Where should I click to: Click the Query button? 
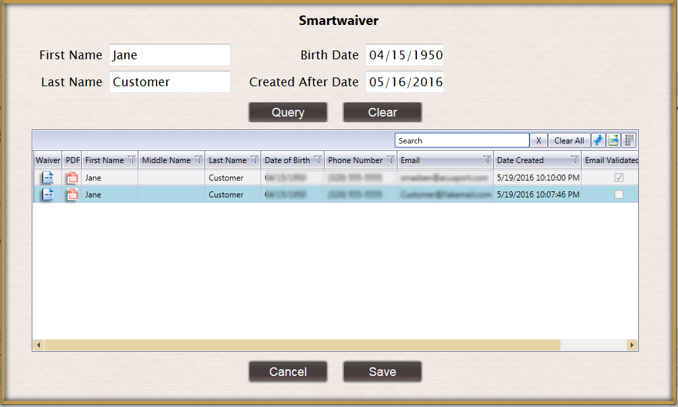pyautogui.click(x=288, y=113)
